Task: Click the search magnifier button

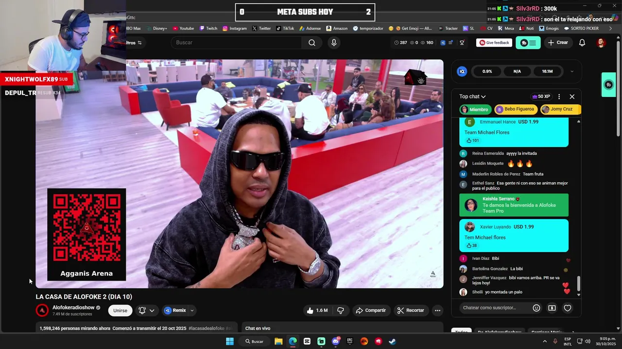Action: [x=312, y=43]
